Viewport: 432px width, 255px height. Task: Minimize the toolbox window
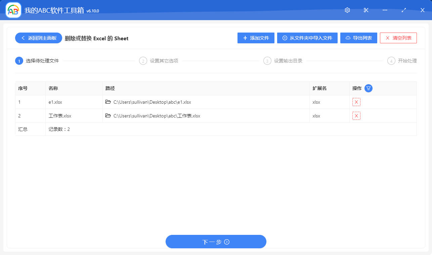[385, 10]
